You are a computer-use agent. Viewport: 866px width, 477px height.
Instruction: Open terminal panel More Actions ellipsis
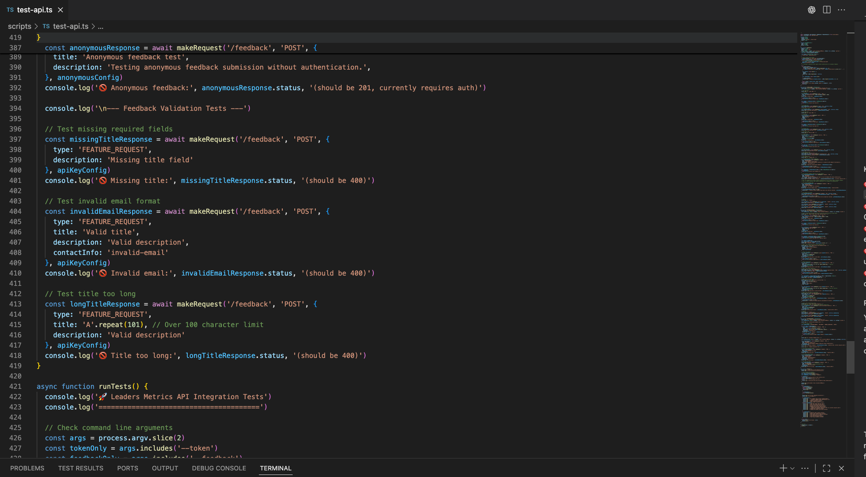[805, 468]
